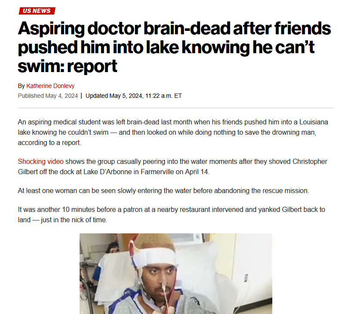This screenshot has height=314, width=345.
Task: Open author Katherine Donlevy's page
Action: [50, 86]
